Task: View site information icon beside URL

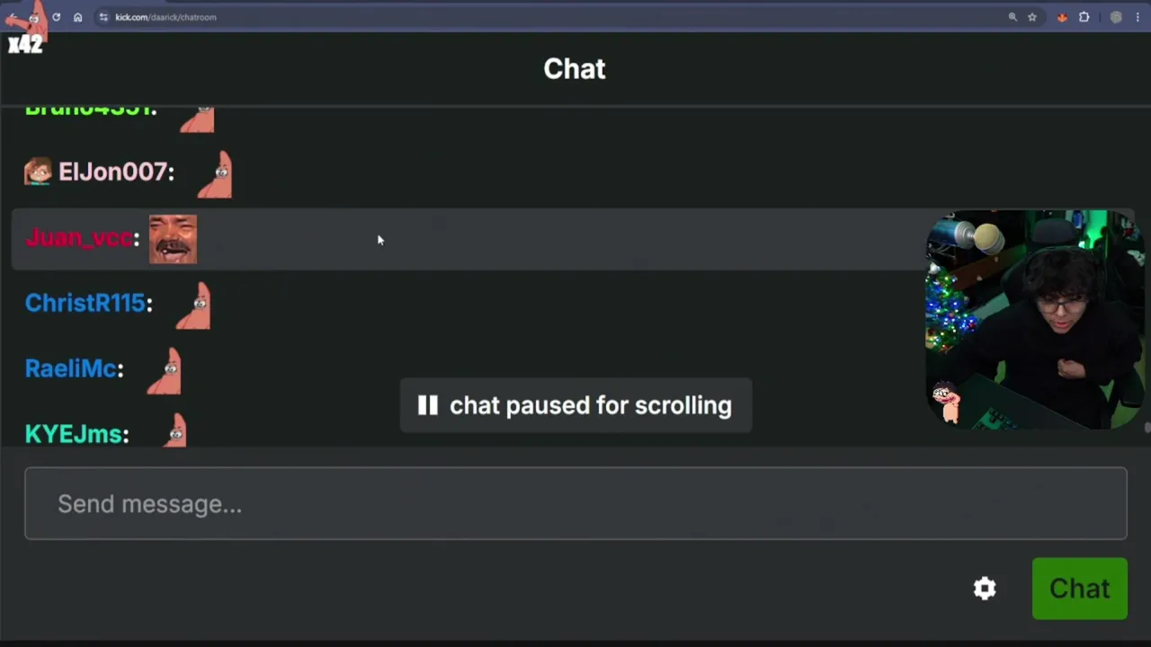Action: point(103,17)
